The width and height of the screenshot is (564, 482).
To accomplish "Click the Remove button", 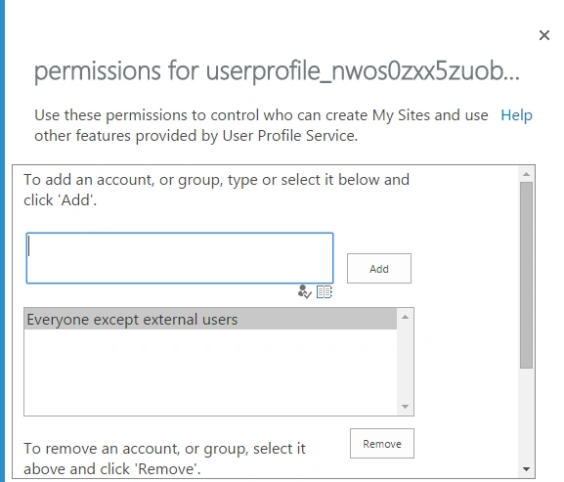I will 381,444.
